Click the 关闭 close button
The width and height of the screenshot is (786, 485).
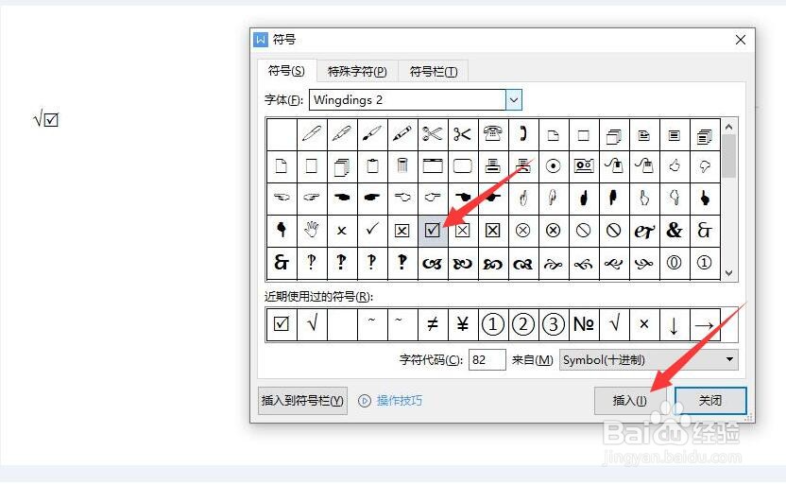coord(710,400)
